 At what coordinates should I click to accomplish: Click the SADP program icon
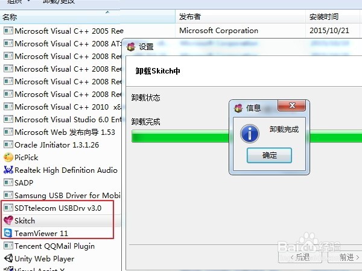(x=8, y=182)
